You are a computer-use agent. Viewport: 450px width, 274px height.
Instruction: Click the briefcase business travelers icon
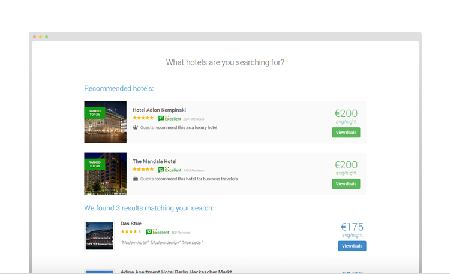135,179
